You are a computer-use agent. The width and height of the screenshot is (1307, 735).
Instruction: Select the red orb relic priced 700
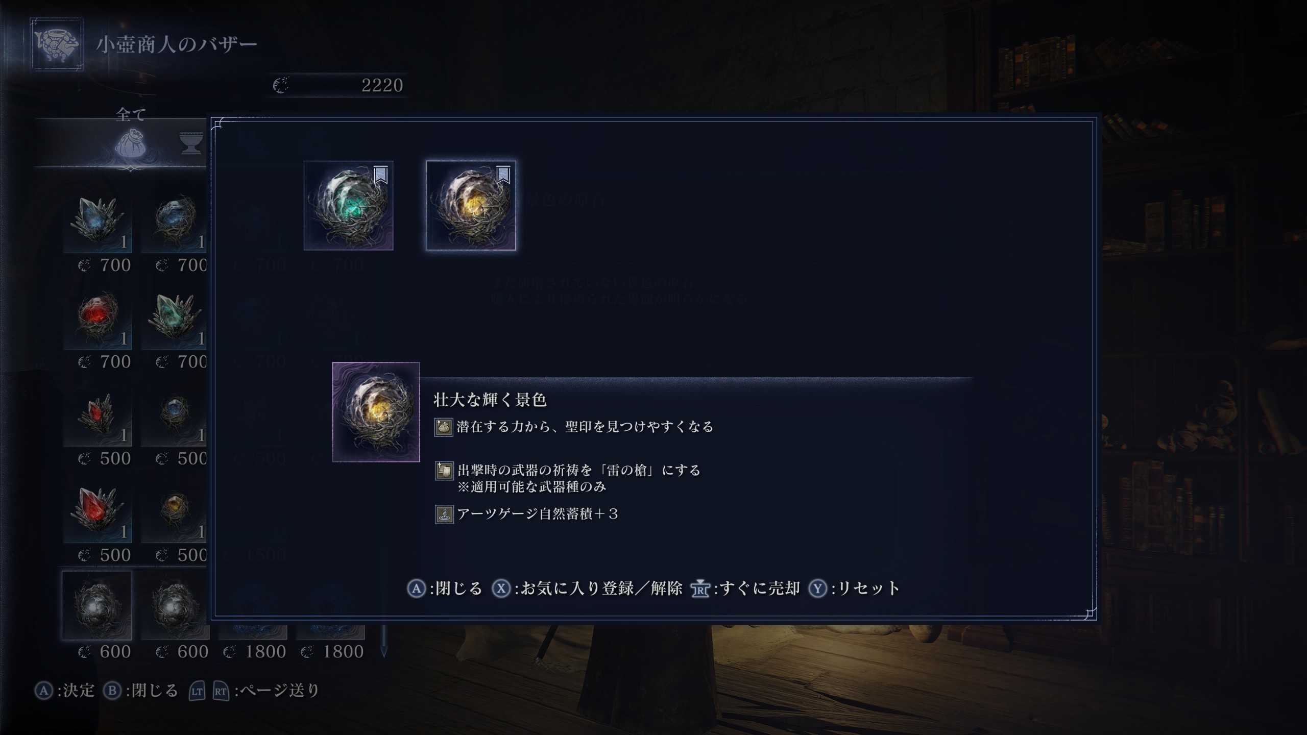[98, 319]
